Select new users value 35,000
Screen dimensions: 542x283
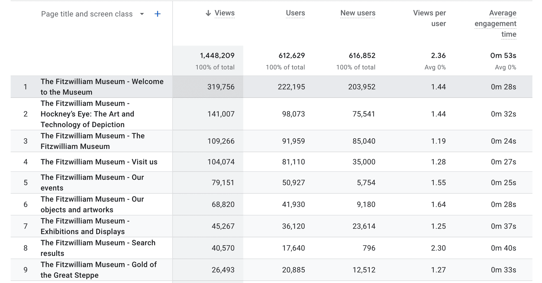pos(364,162)
